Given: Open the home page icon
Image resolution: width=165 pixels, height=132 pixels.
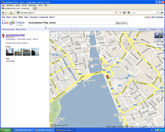Looking at the screenshot, I should [x=162, y=13].
